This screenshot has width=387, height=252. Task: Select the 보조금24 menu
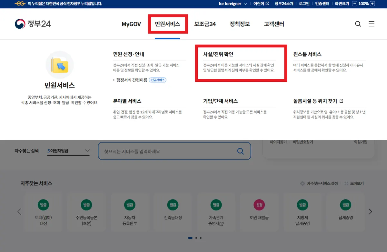205,24
